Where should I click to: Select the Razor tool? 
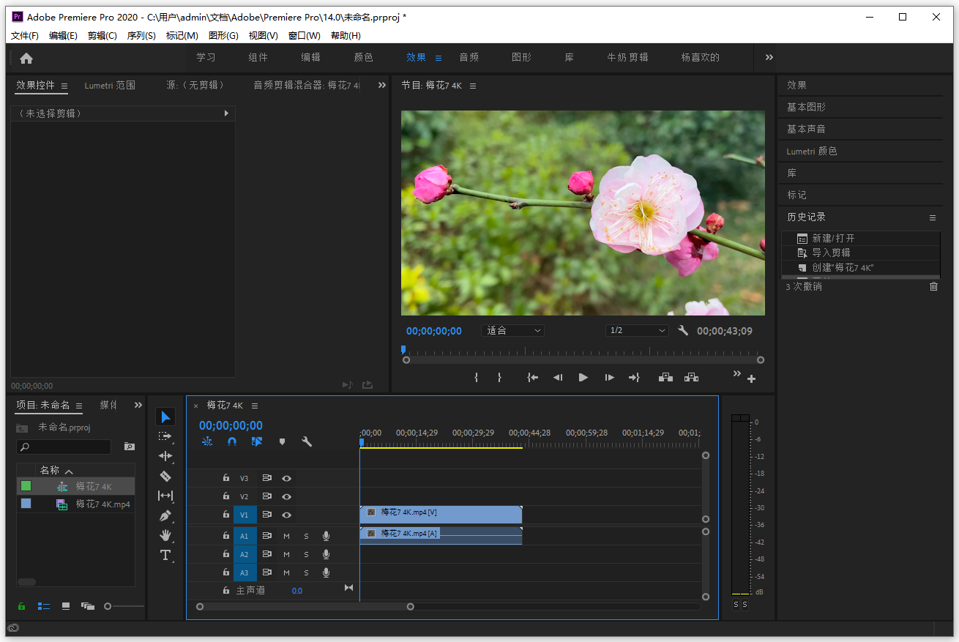(165, 476)
